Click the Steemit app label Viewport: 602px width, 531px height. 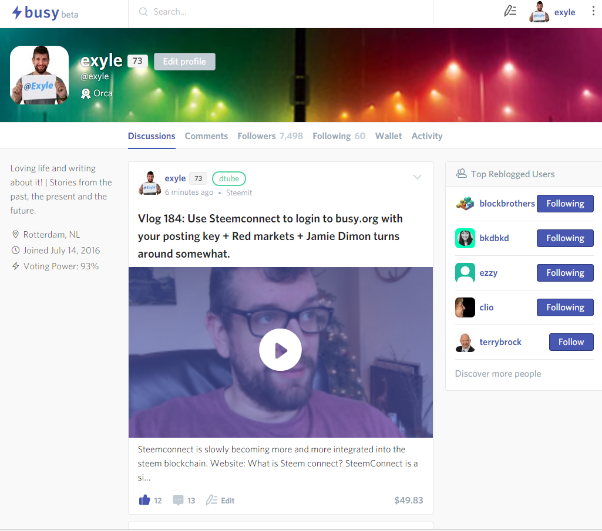tap(239, 192)
